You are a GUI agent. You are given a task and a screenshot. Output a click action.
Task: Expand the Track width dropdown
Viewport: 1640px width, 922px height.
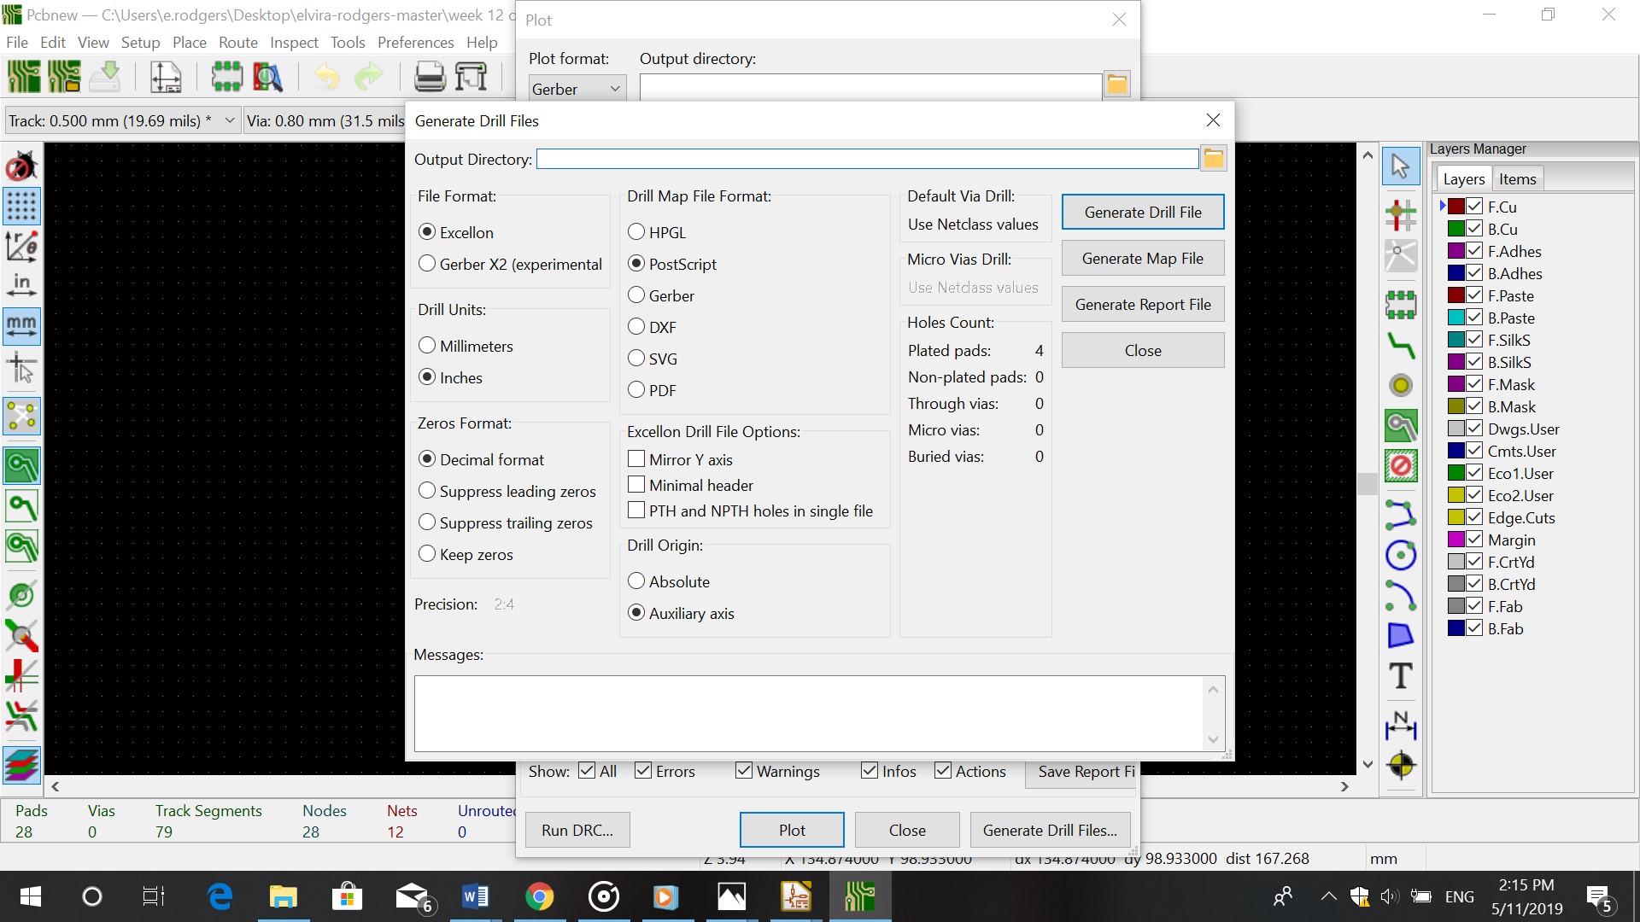[x=229, y=121]
